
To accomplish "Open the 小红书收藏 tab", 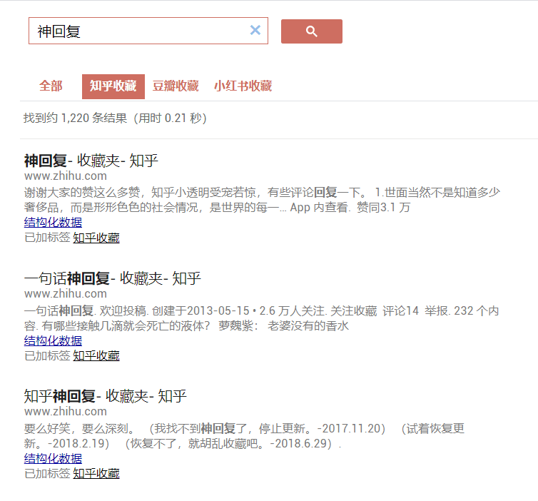I will pos(243,86).
